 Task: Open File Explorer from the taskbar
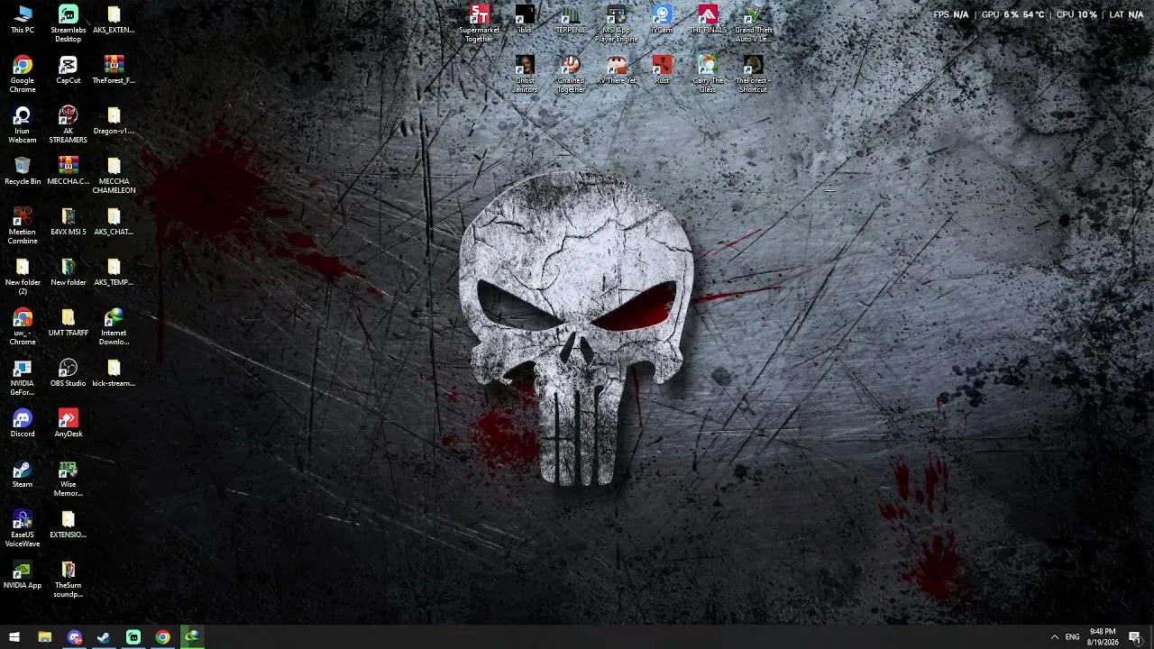(44, 637)
